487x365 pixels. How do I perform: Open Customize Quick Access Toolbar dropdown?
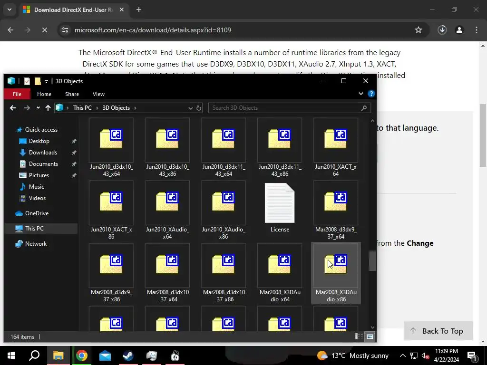click(46, 81)
